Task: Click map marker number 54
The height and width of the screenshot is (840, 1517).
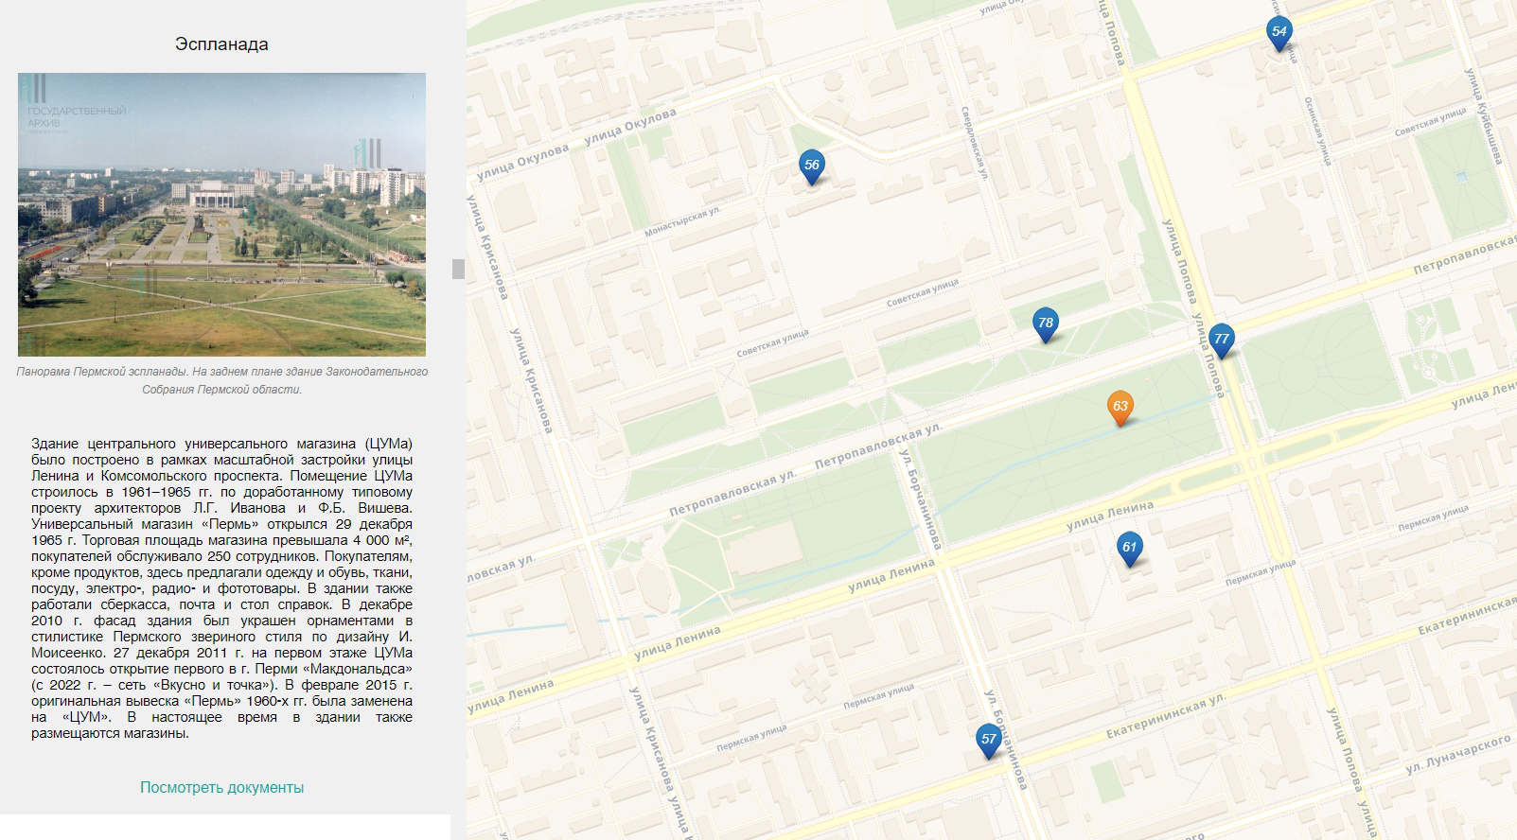Action: (x=1279, y=33)
